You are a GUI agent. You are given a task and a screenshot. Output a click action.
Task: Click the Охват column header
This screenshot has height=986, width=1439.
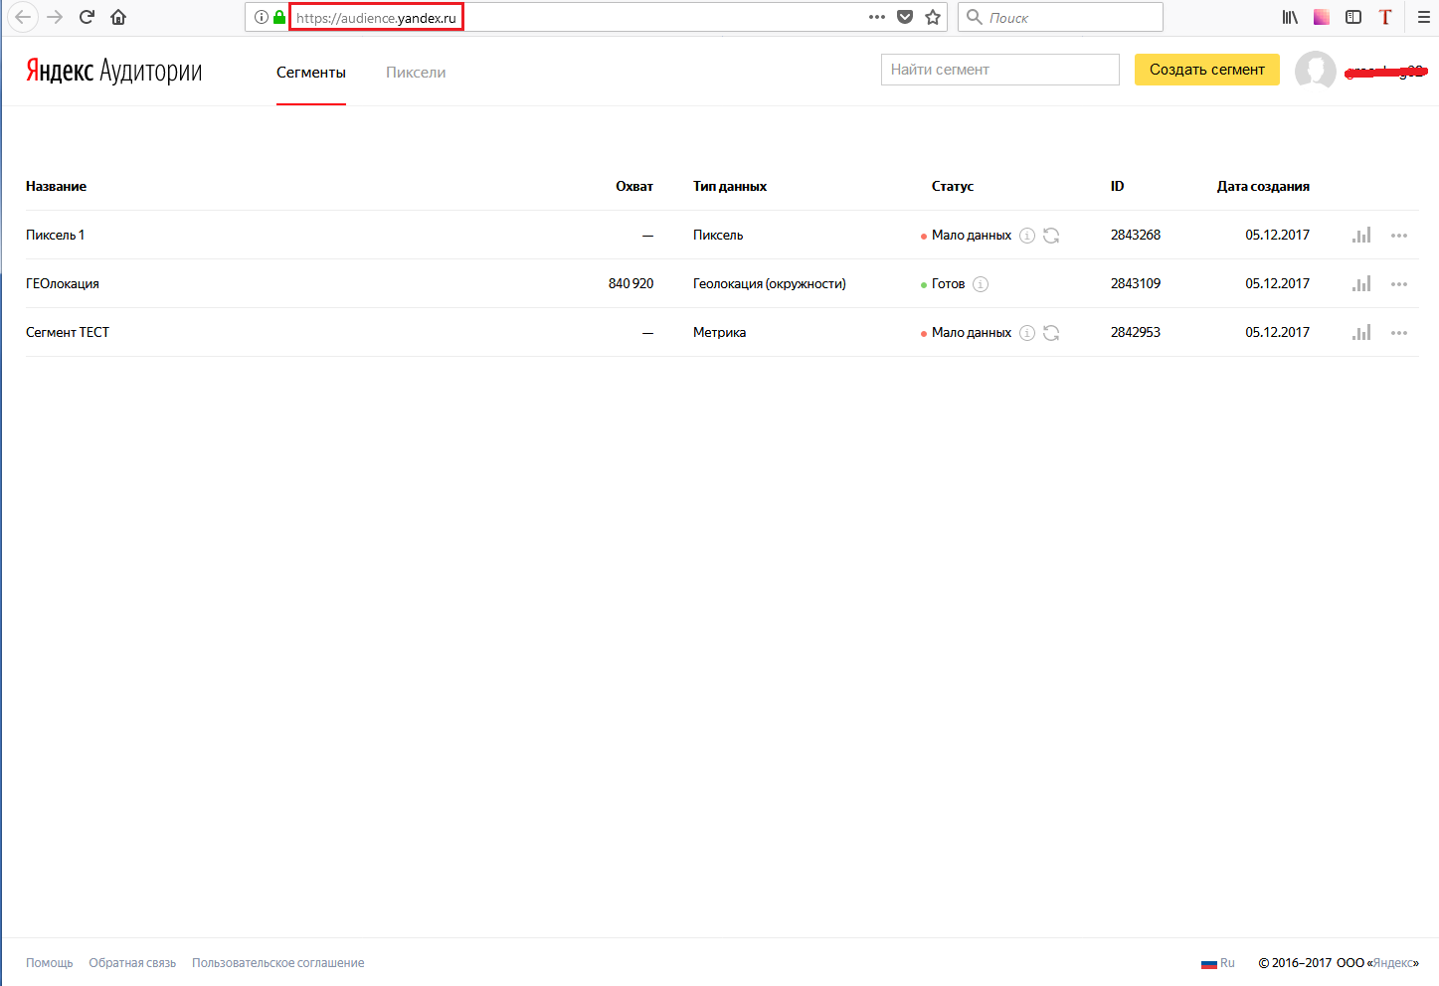(x=634, y=187)
